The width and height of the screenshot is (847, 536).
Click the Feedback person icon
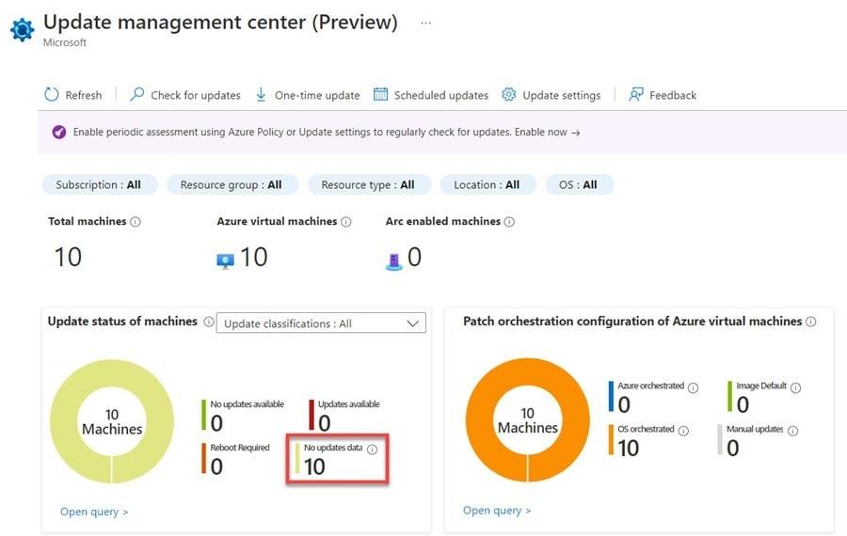636,95
